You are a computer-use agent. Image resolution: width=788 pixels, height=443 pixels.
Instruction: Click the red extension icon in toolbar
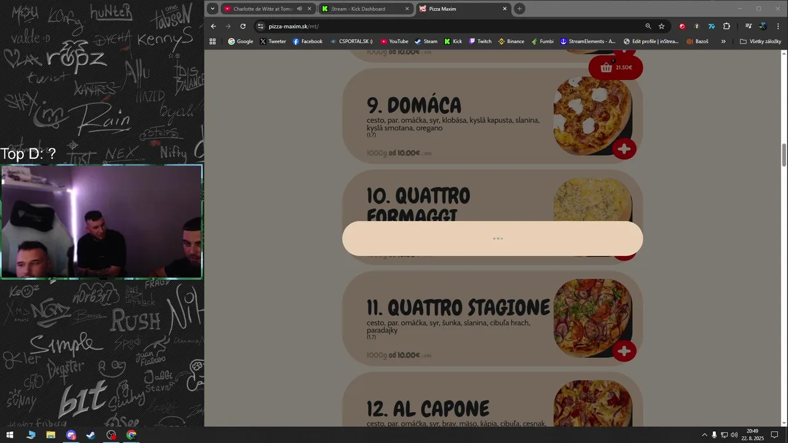[x=682, y=26]
